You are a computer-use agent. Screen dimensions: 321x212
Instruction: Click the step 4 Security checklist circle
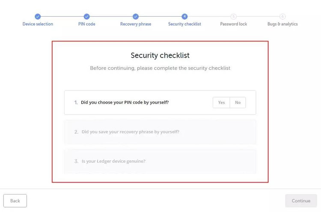(x=184, y=17)
